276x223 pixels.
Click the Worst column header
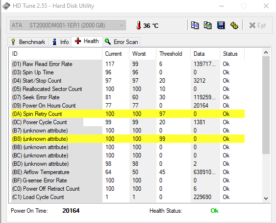click(x=143, y=54)
